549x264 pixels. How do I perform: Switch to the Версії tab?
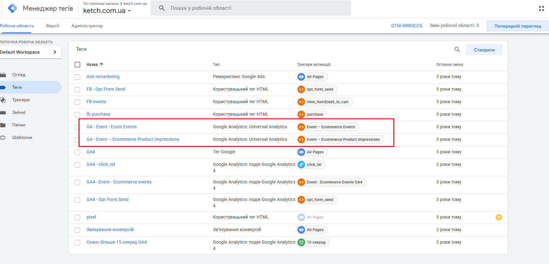[53, 26]
